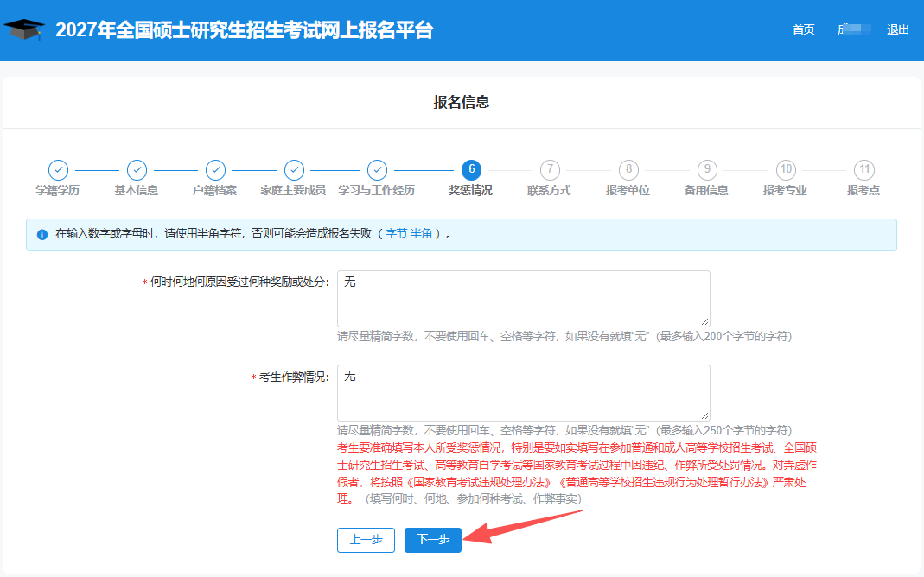Screen dimensions: 924x577
Task: Click label 考生作弊情况
Action: (294, 377)
